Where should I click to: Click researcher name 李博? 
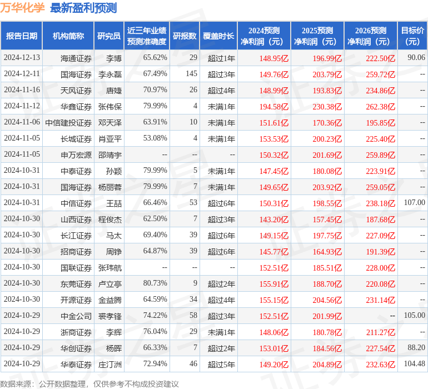tap(114, 58)
